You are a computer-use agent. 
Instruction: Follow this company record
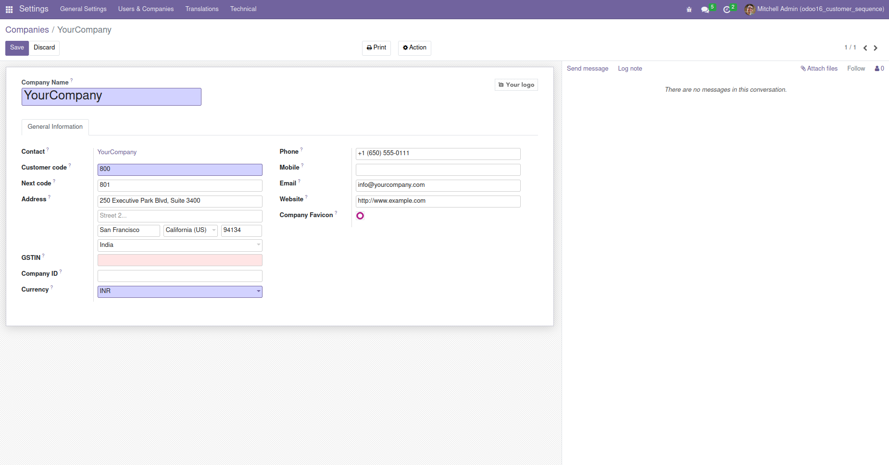856,69
